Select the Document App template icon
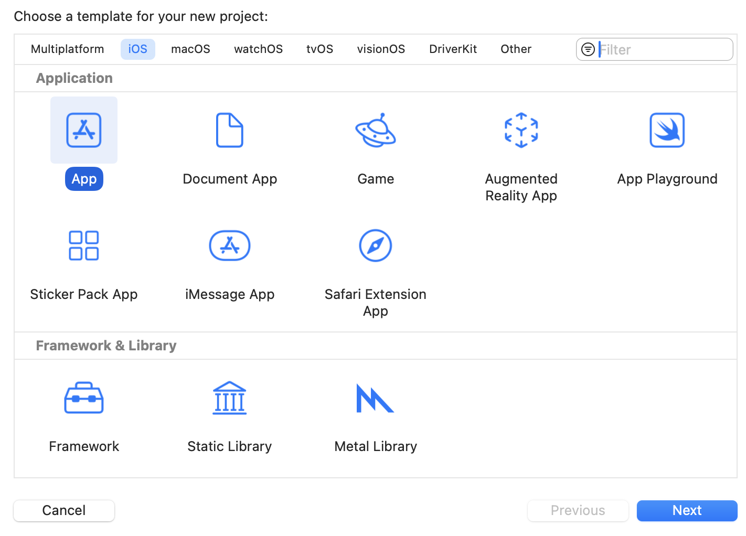746x536 pixels. (x=230, y=130)
